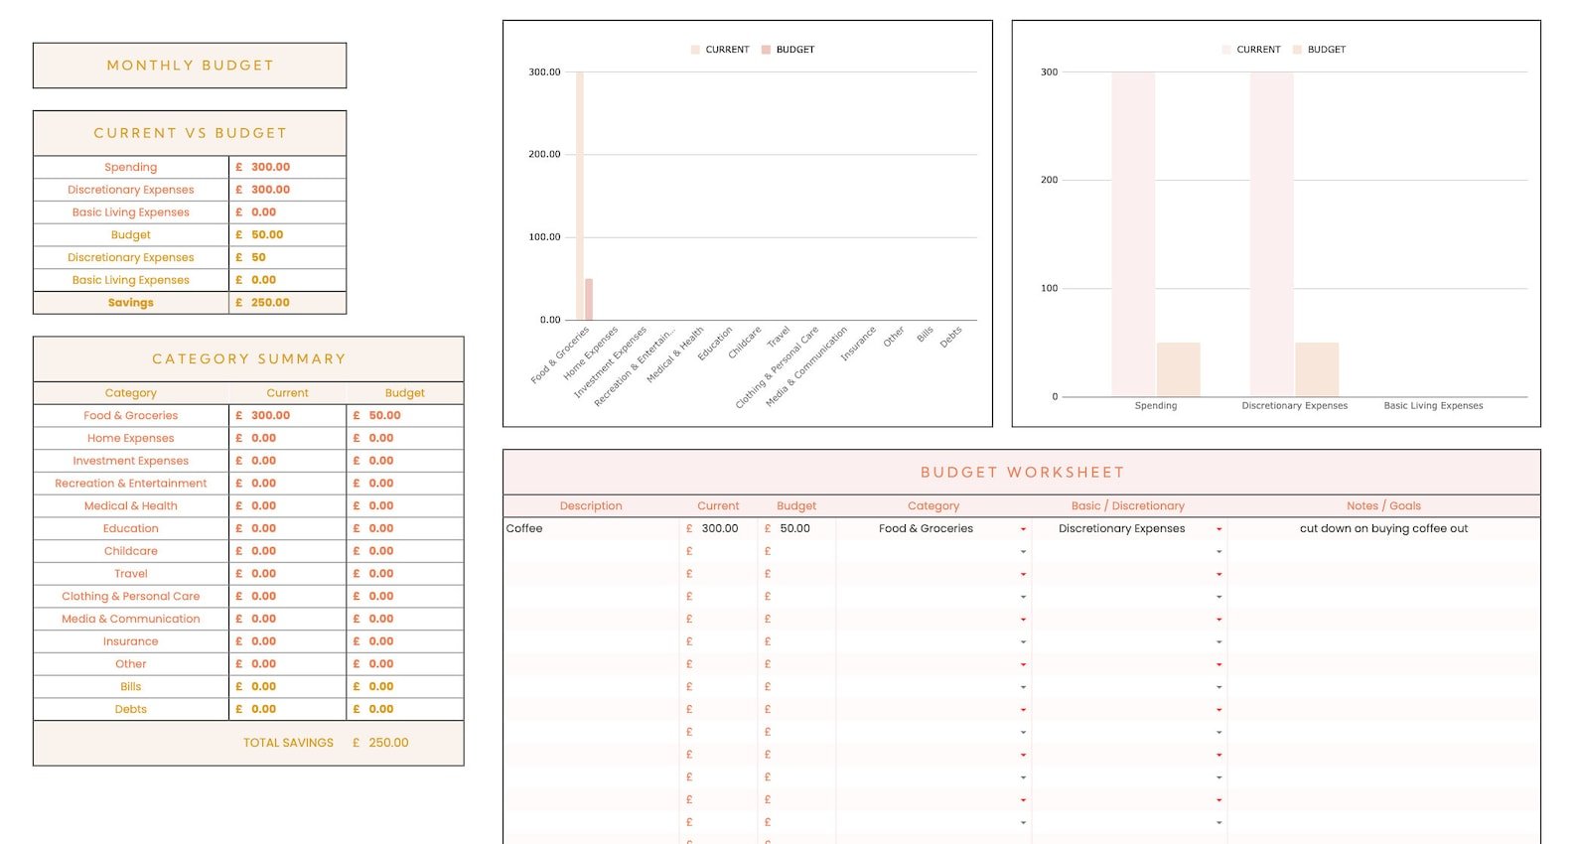Screen dimensions: 1577x844
Task: Click the Coffee description cell
Action: (x=591, y=528)
